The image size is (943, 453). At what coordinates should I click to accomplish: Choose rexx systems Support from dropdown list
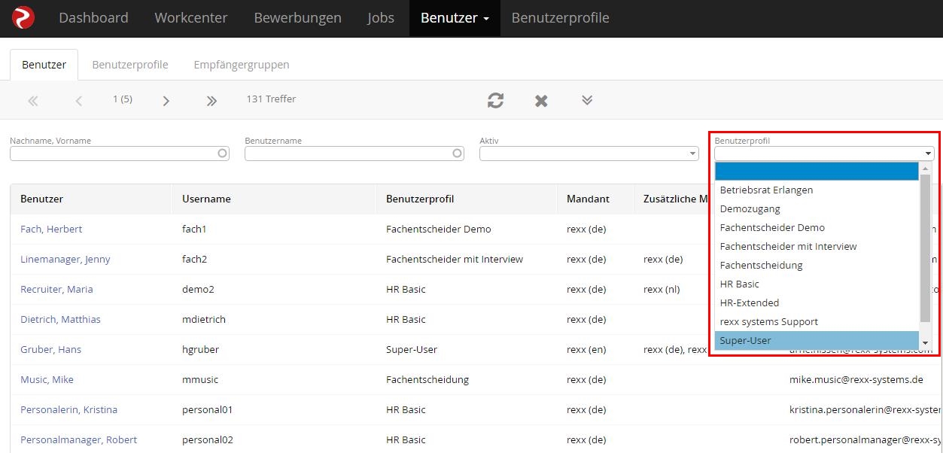817,322
